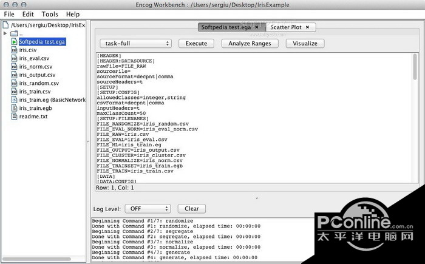Click the iris_eval.csv file icon

15,58
